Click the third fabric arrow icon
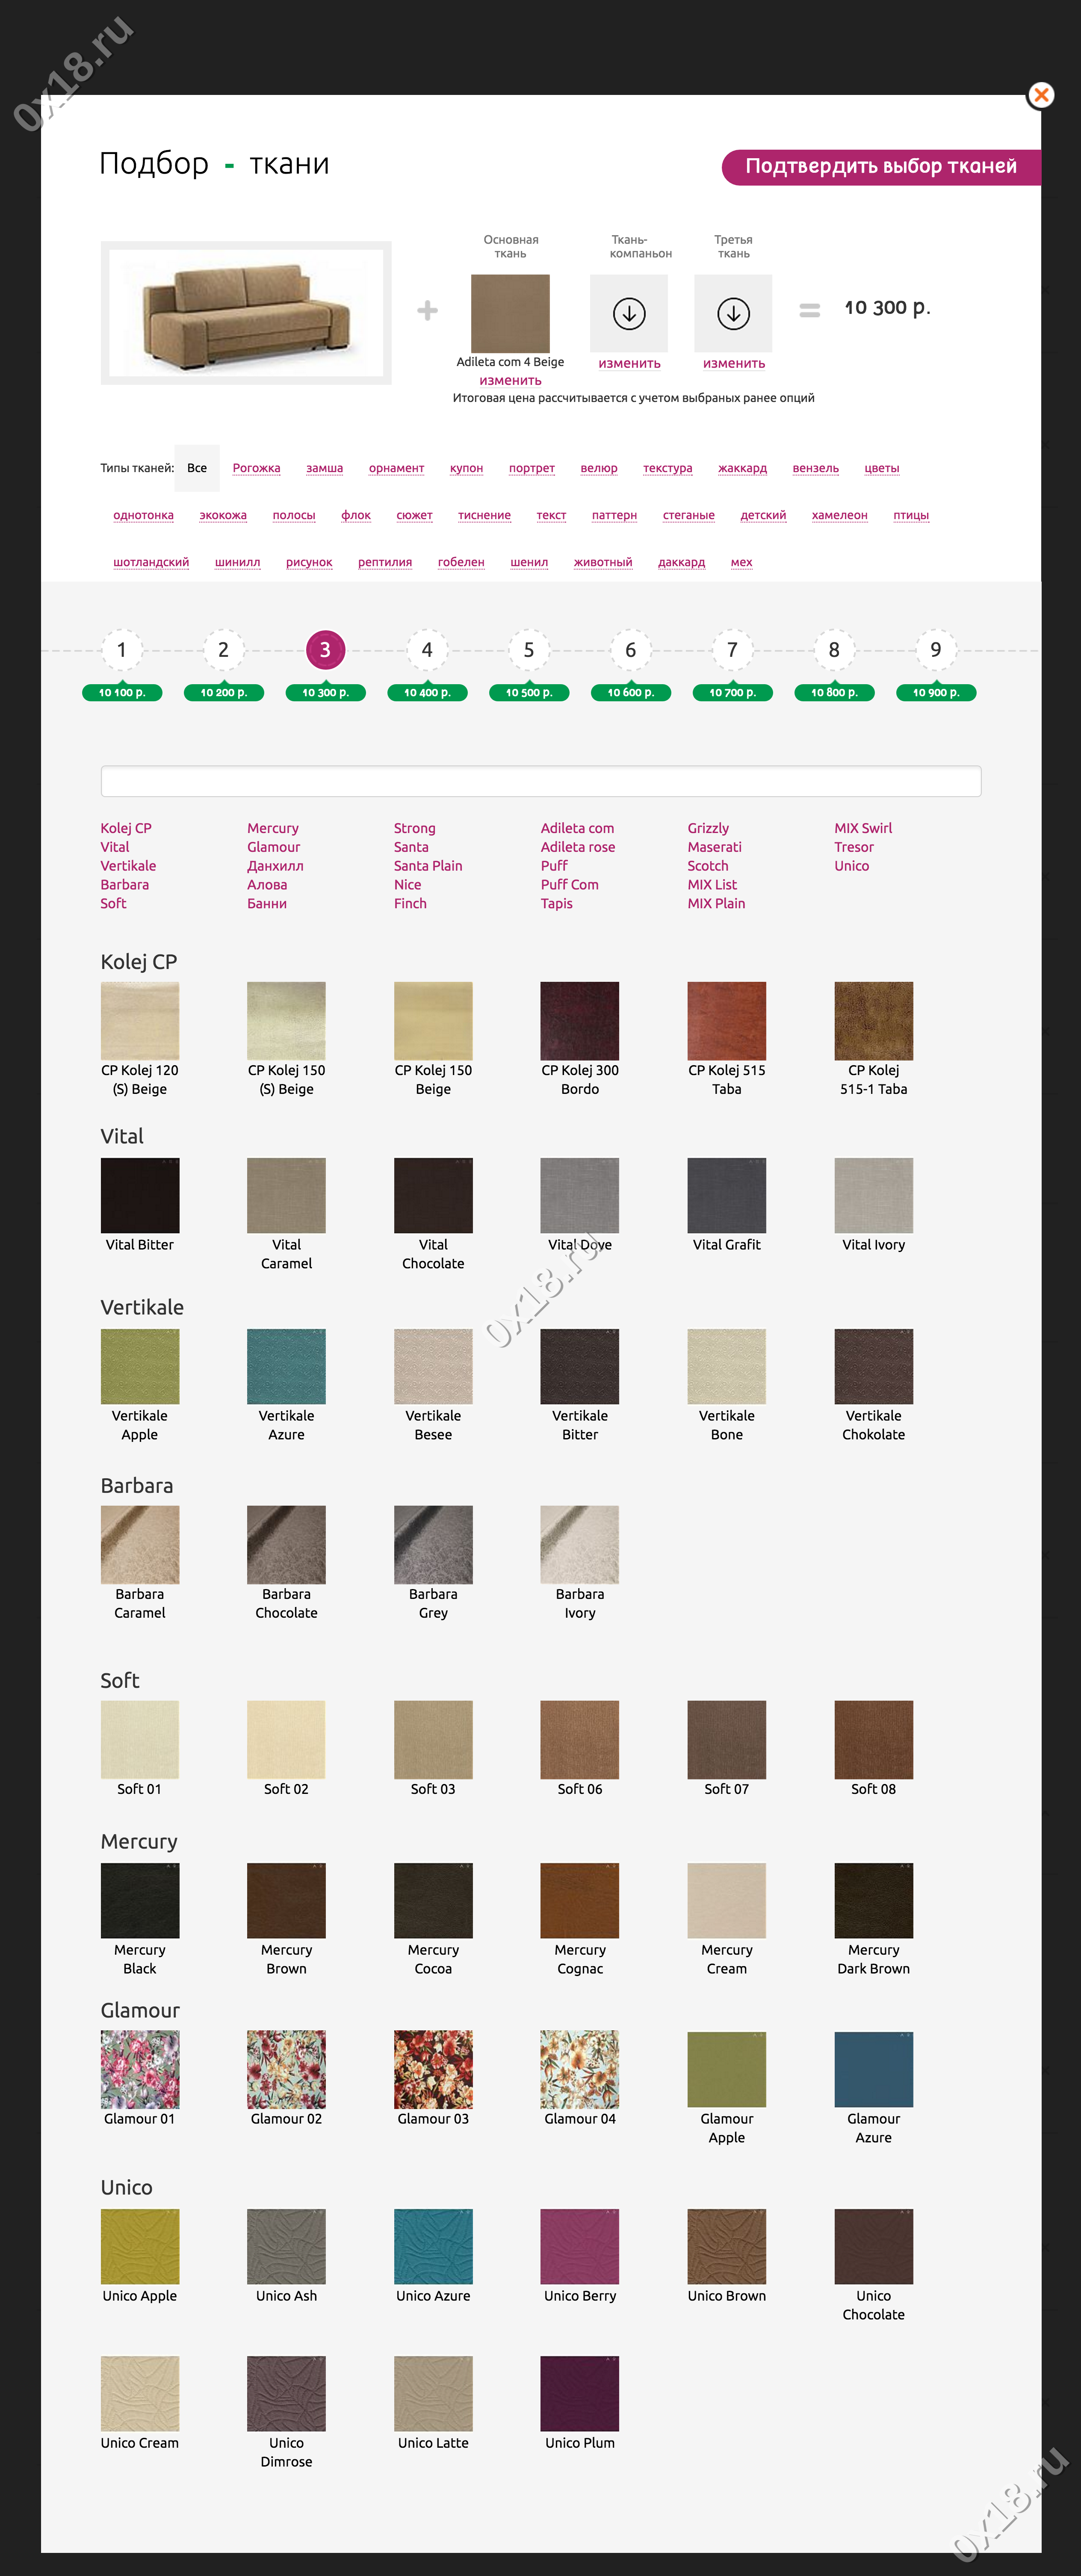This screenshot has width=1081, height=2576. [x=733, y=313]
